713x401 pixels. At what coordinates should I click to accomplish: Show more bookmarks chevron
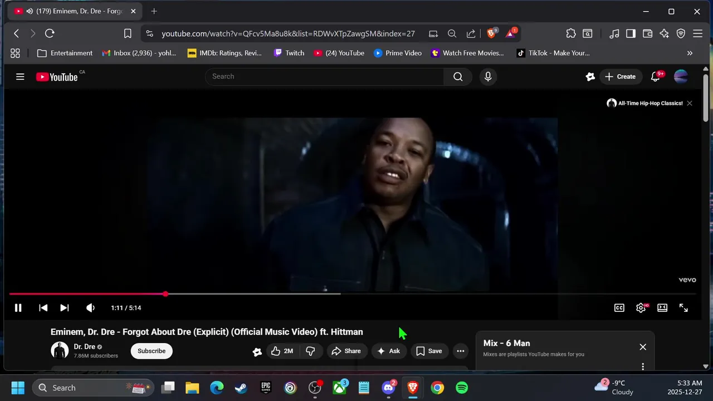[x=690, y=53]
